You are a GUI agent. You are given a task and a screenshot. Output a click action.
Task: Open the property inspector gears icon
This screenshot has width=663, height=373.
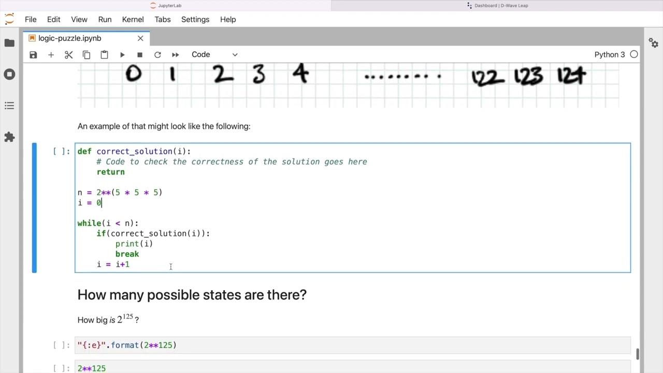coord(653,42)
